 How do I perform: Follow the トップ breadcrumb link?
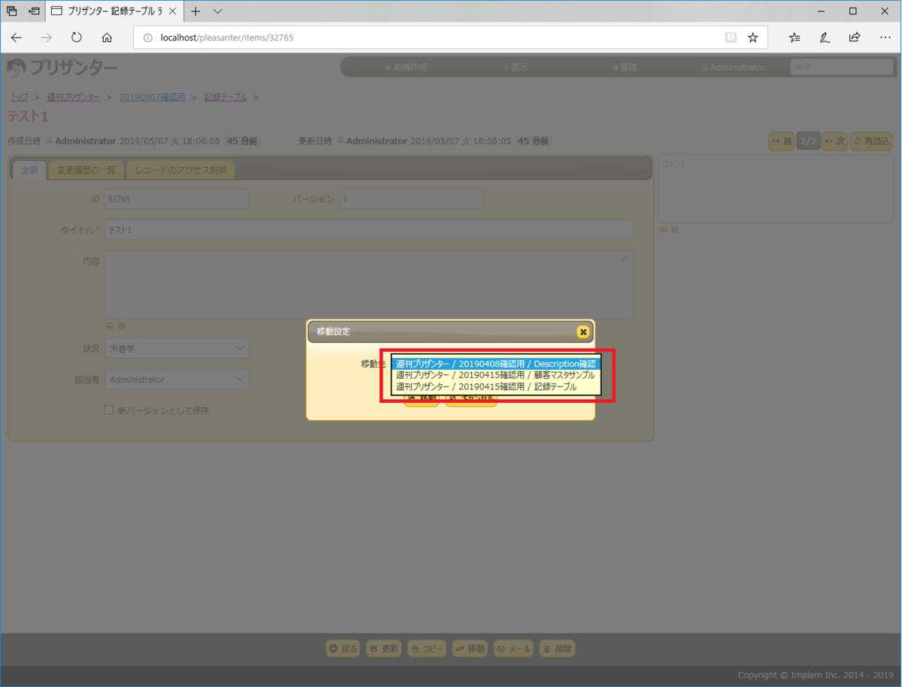click(19, 97)
